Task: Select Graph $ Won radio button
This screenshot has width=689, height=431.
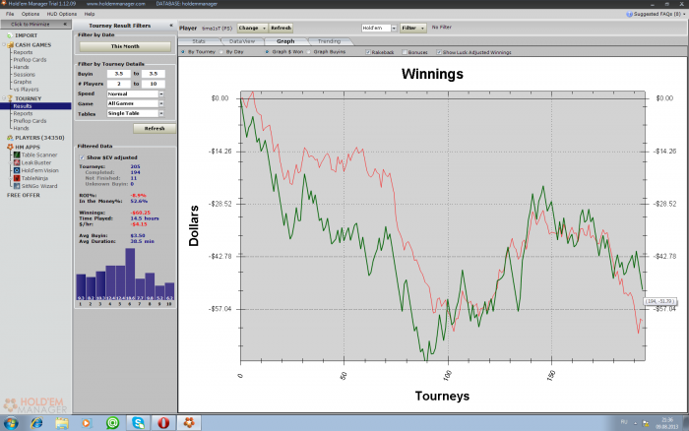Action: tap(267, 52)
